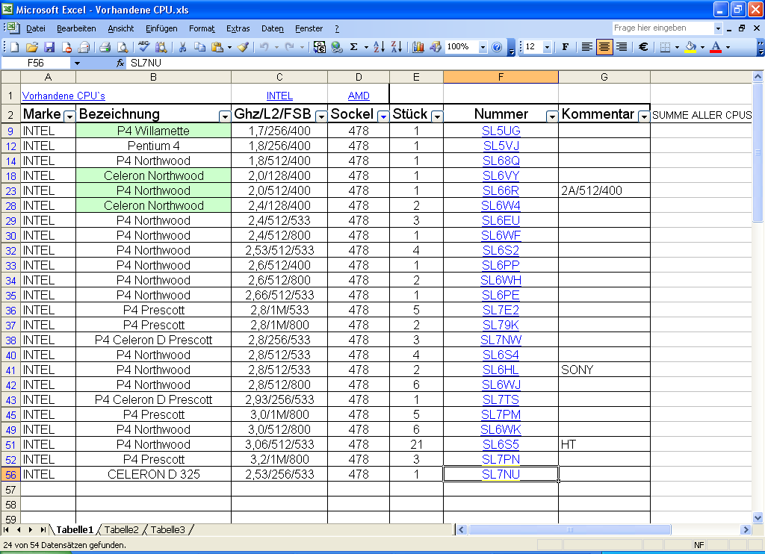Insert hyperlink globe icon

pyautogui.click(x=337, y=47)
